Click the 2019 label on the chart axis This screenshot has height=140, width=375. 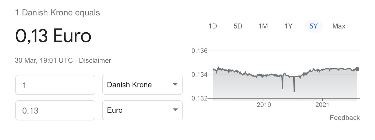(x=264, y=105)
